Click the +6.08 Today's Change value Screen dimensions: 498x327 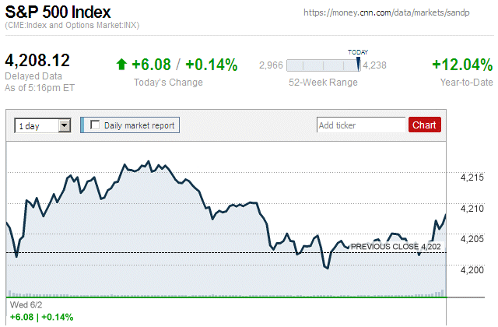pyautogui.click(x=151, y=65)
